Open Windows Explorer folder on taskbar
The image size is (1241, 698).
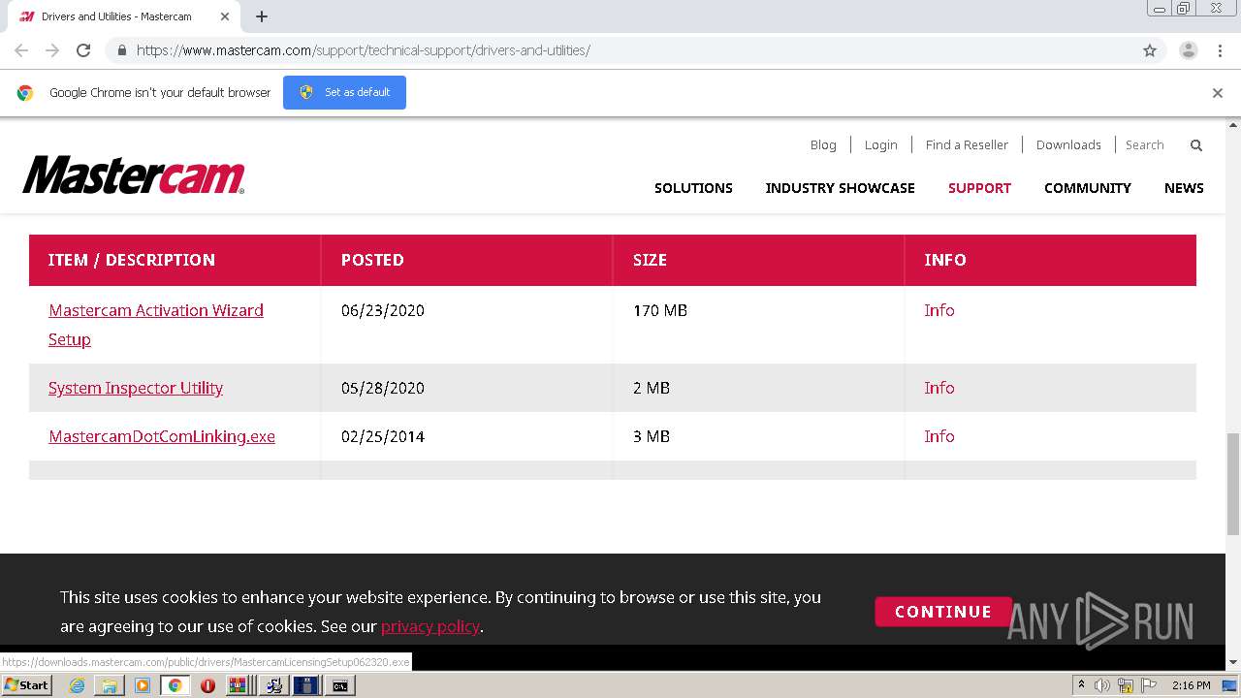[x=110, y=685]
